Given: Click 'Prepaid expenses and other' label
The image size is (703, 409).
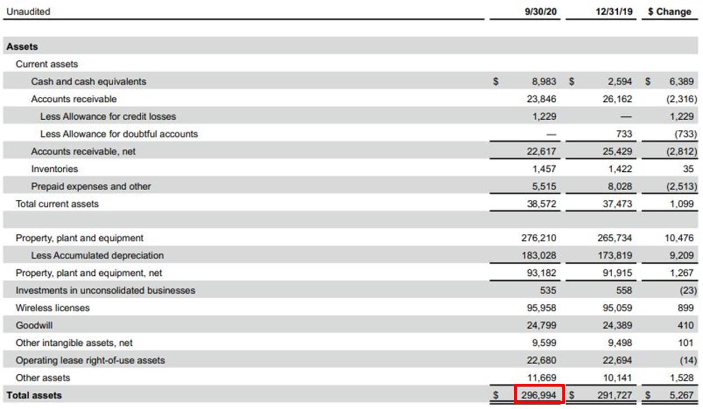Looking at the screenshot, I should [91, 186].
